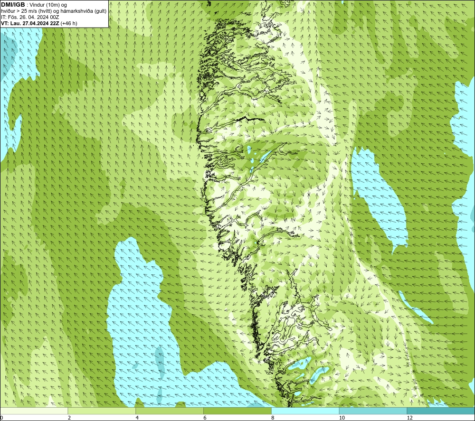
Task: Click the 8–10 m/s light cyan legend segment
Action: tap(305, 411)
